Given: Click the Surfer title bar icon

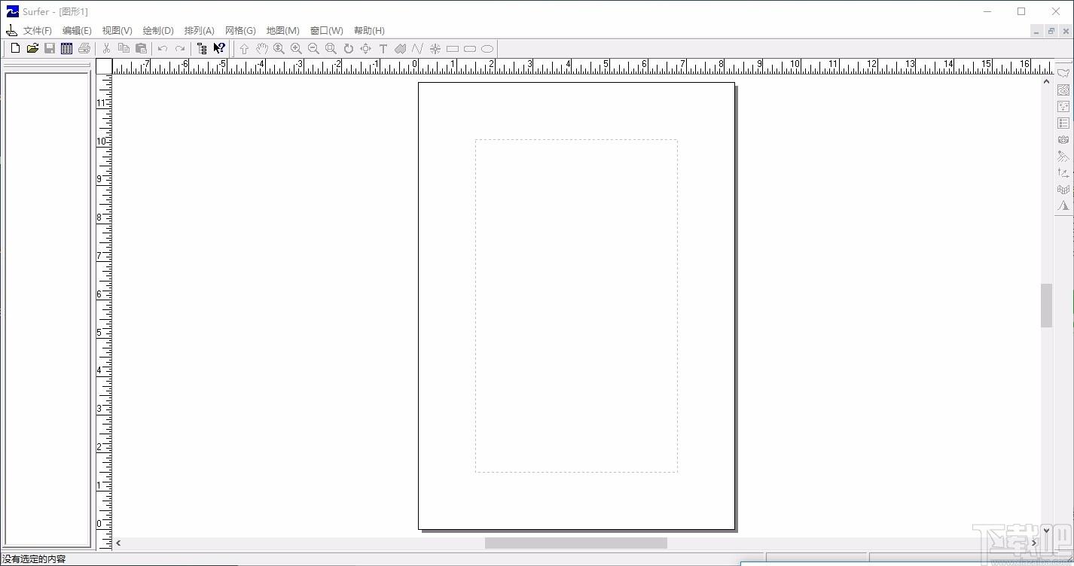Looking at the screenshot, I should coord(12,11).
